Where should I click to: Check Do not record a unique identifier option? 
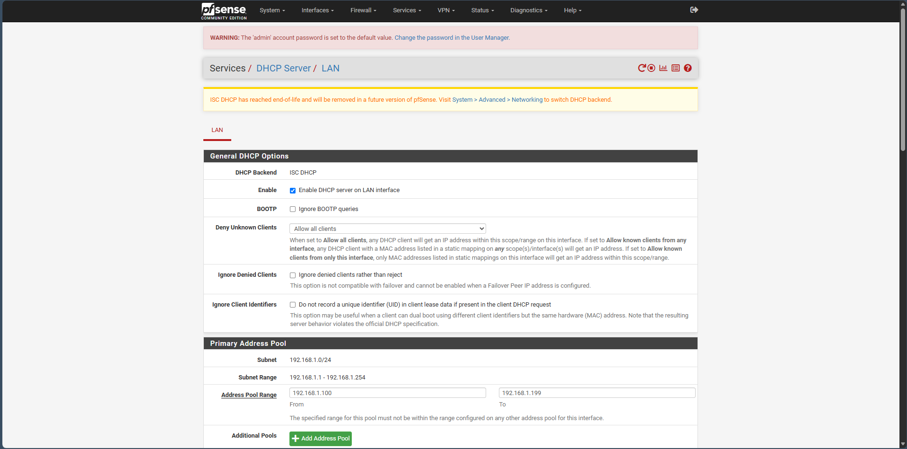click(293, 305)
